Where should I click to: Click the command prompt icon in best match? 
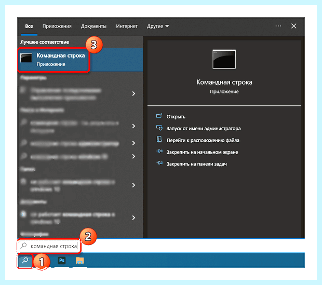[x=26, y=58]
